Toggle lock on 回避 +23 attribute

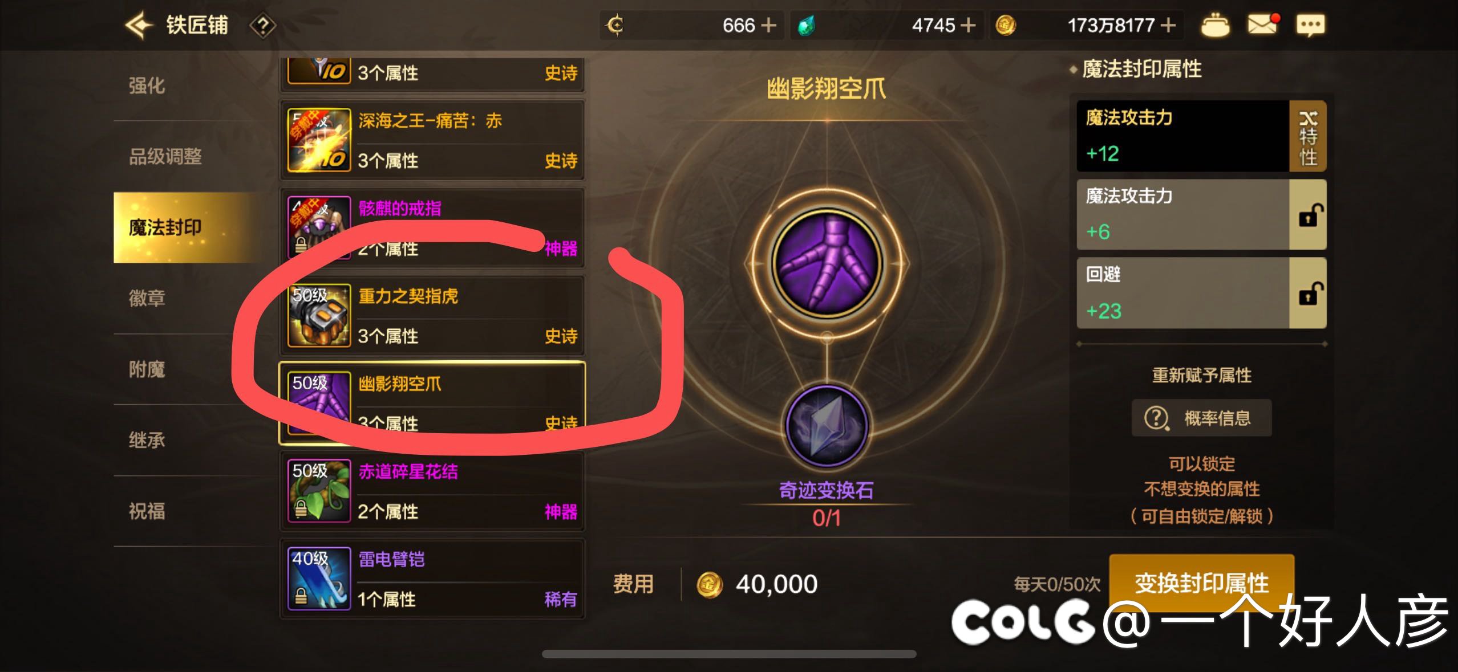(x=1308, y=293)
